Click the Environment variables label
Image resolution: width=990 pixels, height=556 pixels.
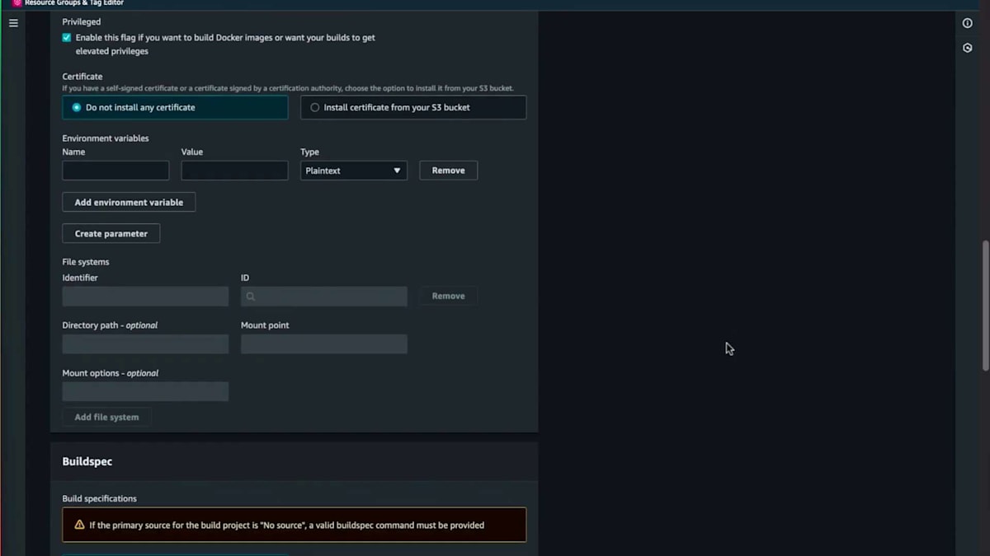point(106,138)
